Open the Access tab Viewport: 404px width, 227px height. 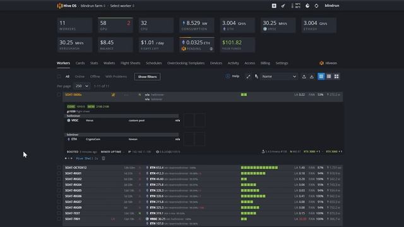[x=250, y=63]
